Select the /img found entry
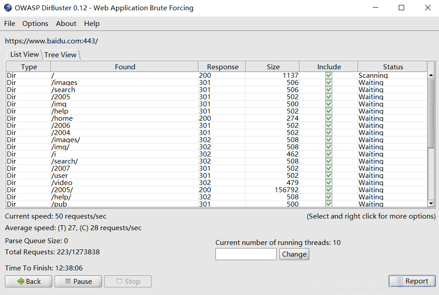 click(x=59, y=104)
